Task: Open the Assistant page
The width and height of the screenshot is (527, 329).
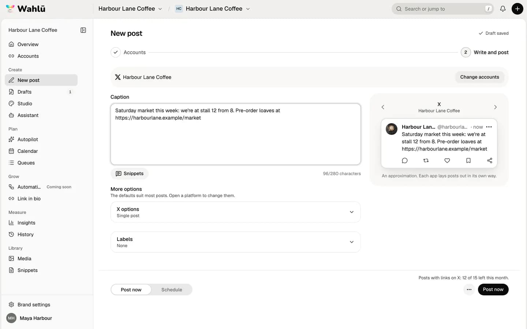Action: (41, 115)
